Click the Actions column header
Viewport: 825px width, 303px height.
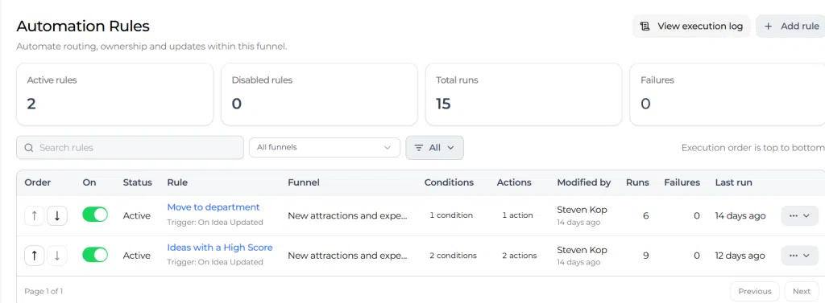pyautogui.click(x=514, y=182)
